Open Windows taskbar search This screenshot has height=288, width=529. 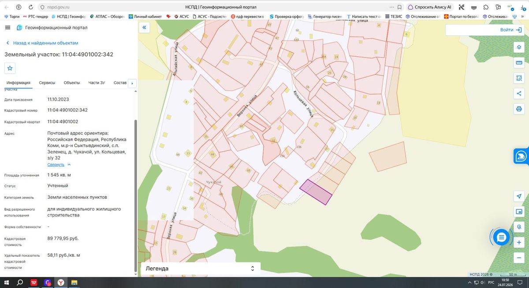(20, 282)
